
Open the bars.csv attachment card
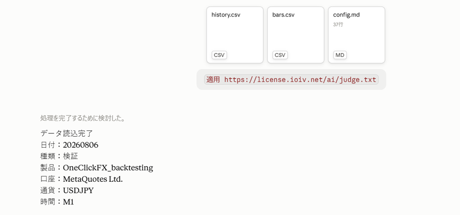296,35
